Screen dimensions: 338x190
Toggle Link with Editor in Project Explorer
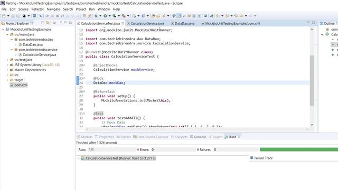pyautogui.click(x=48, y=23)
